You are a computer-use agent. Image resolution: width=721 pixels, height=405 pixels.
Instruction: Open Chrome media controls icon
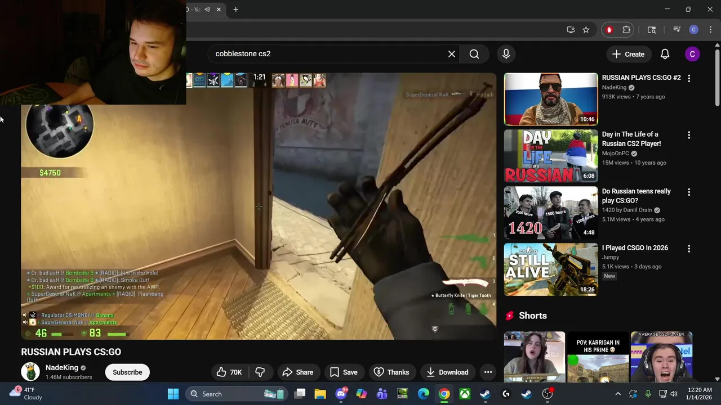[677, 30]
